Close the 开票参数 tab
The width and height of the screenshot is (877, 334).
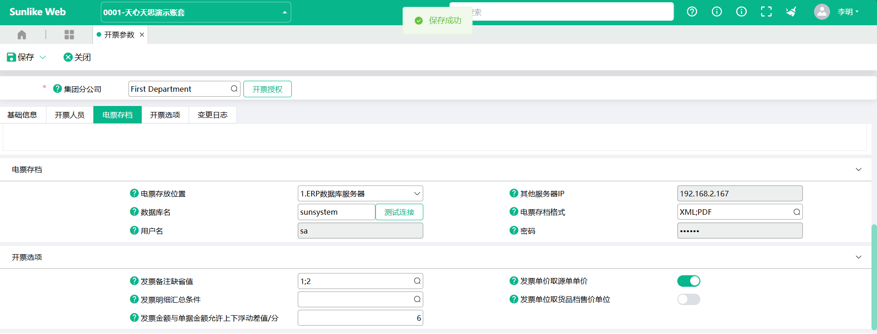[142, 35]
